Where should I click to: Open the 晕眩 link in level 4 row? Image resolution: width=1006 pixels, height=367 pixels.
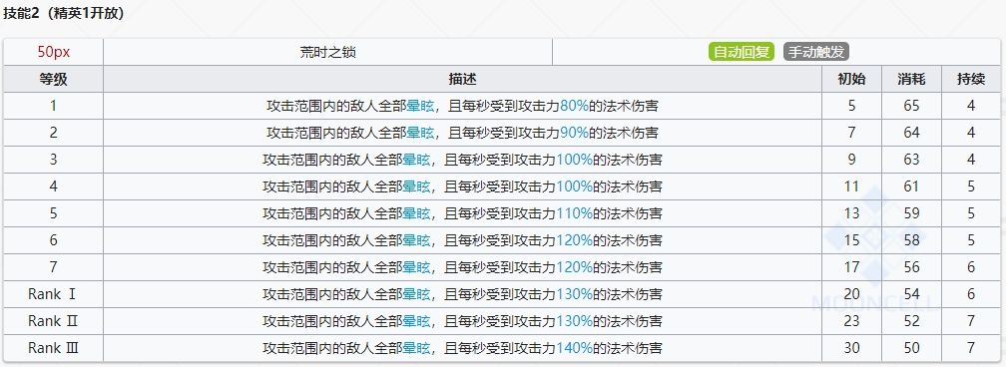[x=416, y=186]
